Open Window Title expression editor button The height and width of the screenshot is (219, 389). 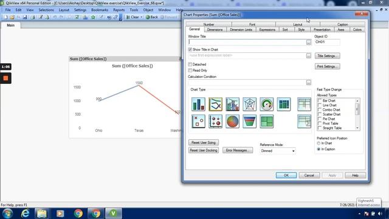308,42
